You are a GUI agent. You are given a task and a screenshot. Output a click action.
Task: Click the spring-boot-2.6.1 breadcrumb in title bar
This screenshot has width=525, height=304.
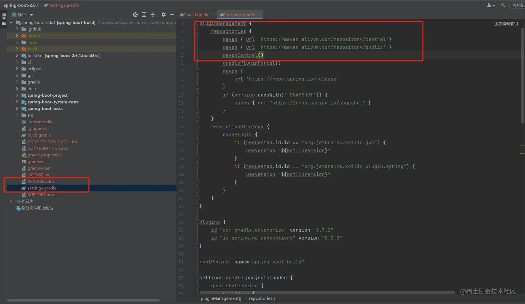click(21, 5)
